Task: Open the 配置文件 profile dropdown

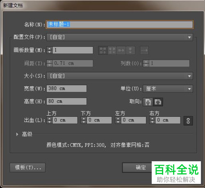Action: 120,37
